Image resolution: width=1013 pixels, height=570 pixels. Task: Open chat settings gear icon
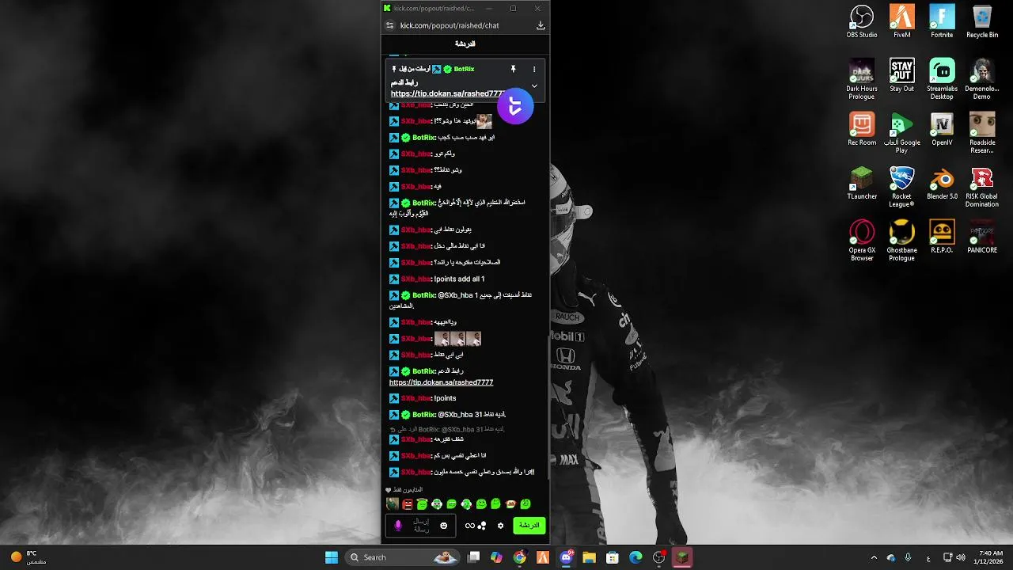tap(500, 525)
